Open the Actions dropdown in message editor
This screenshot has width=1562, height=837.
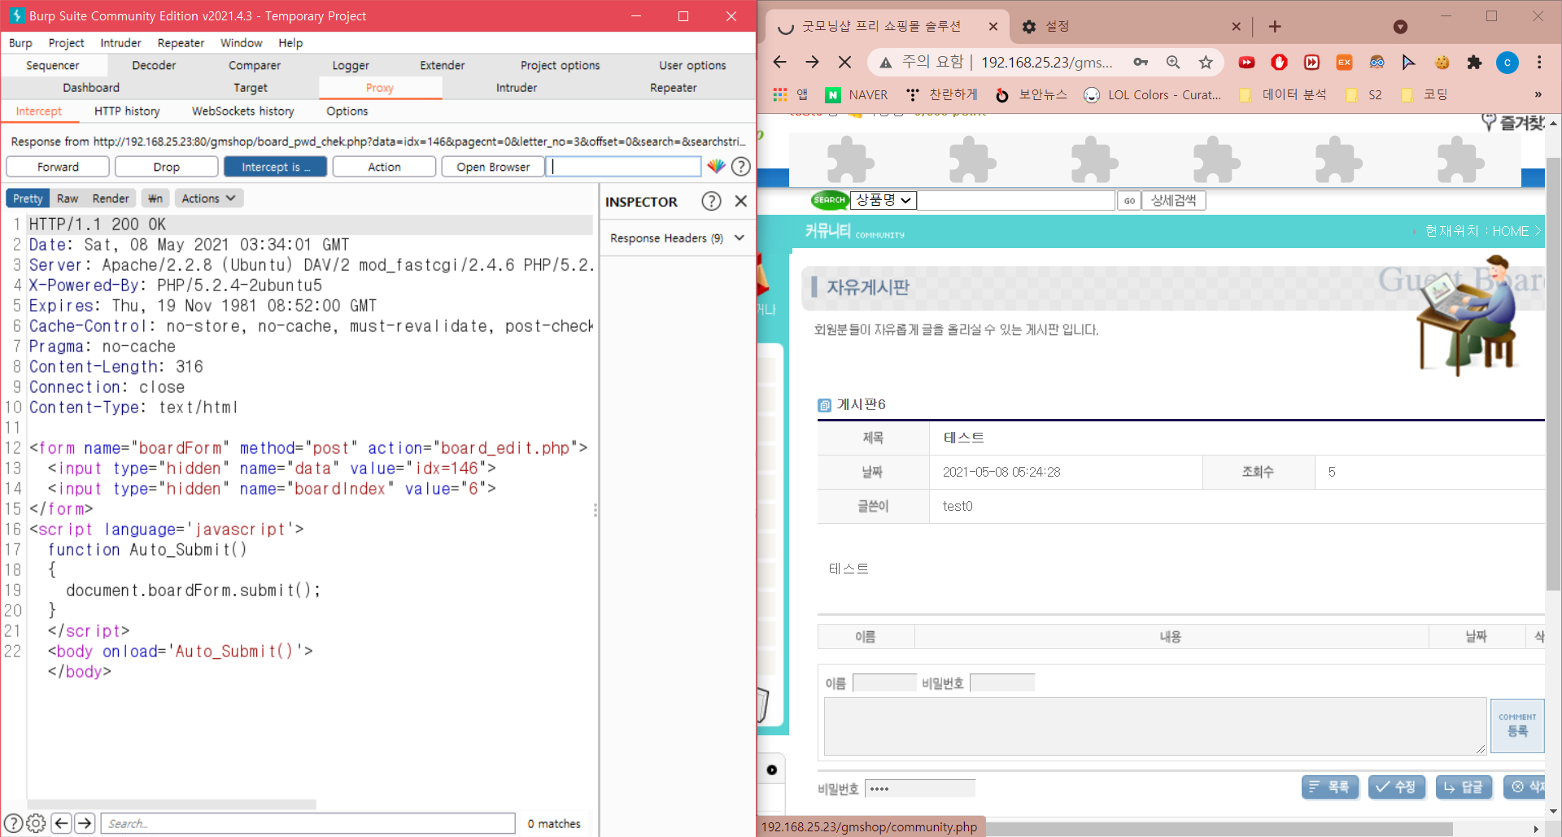pyautogui.click(x=208, y=198)
